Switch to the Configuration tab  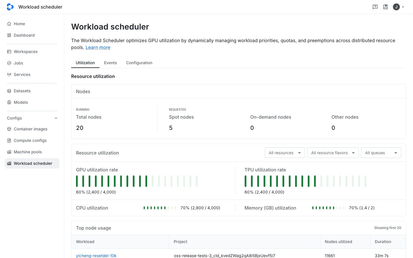pos(139,63)
